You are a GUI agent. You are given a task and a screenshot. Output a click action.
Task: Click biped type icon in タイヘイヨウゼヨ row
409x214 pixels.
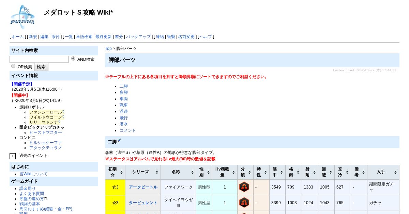point(244,203)
